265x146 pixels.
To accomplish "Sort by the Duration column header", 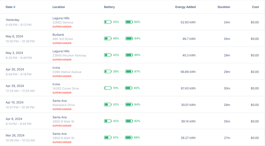I will click(224, 7).
